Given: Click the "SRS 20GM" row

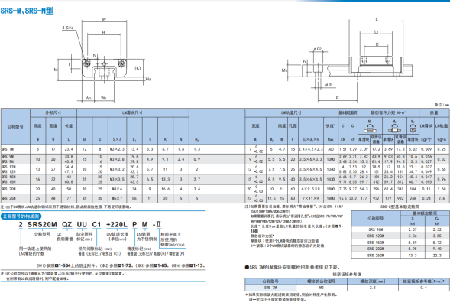Looking at the screenshot, I should [400, 249].
